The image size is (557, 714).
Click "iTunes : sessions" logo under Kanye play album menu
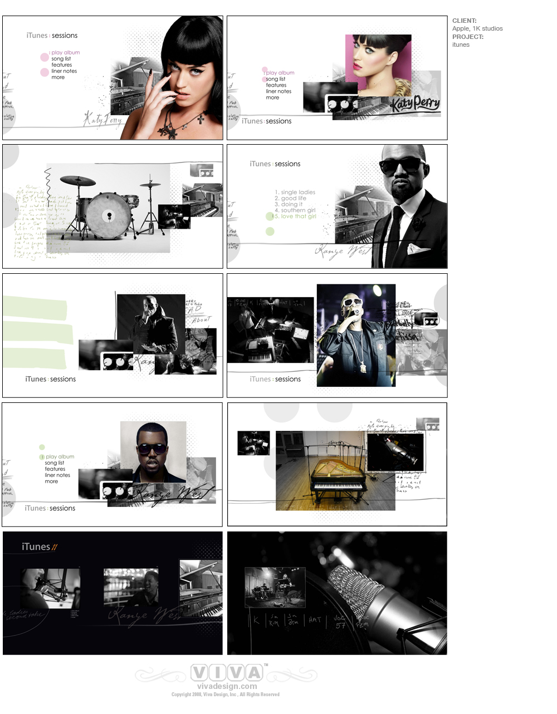tap(50, 508)
